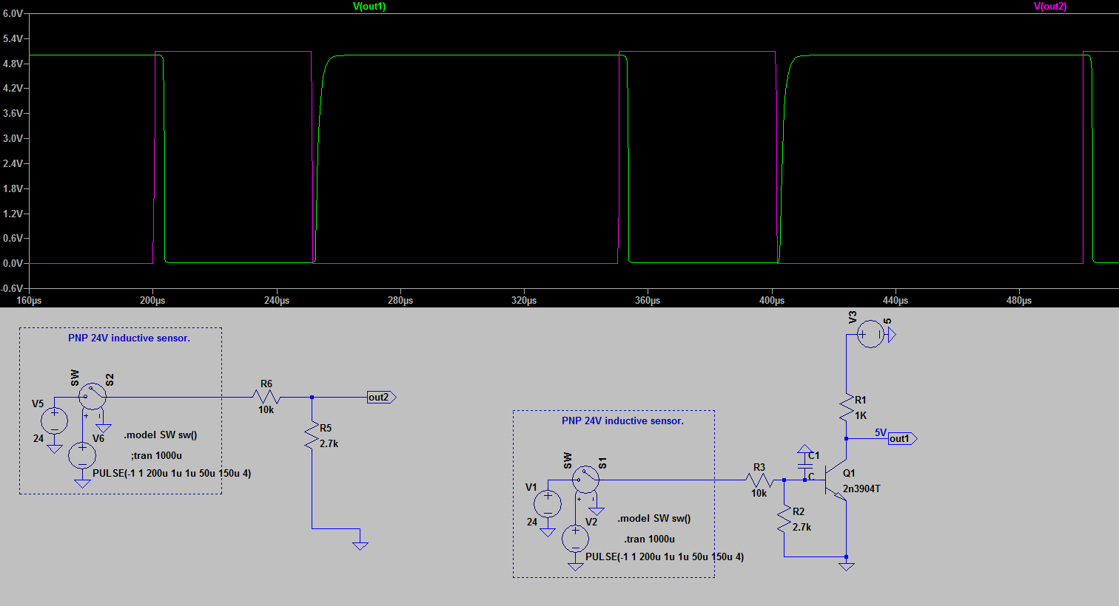Click 'PNP 24V inductive sensor.' title above S2
1119x606 pixels.
(x=129, y=338)
